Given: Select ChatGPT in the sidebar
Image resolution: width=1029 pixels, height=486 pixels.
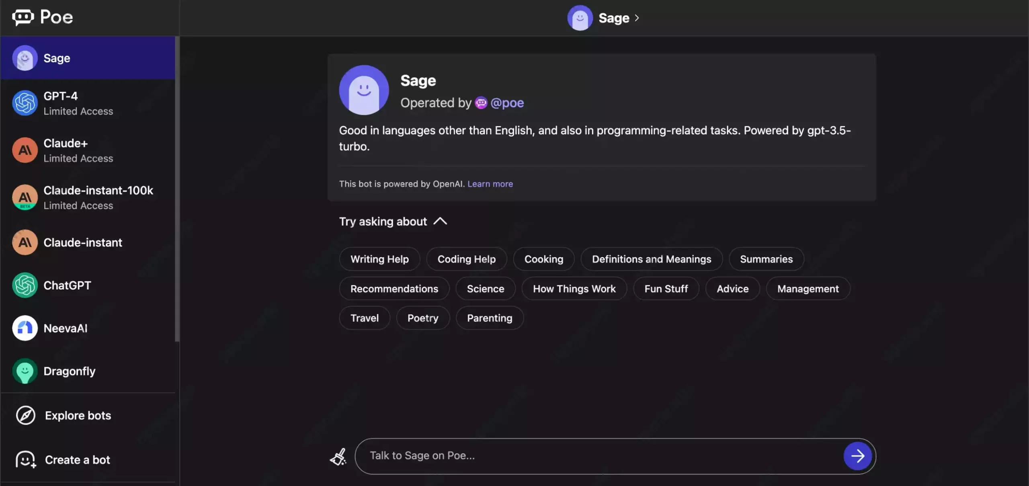Looking at the screenshot, I should (88, 285).
